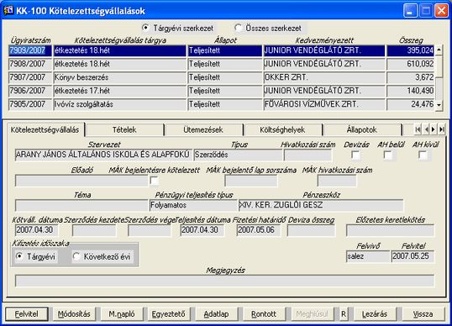Screen dimensions: 452x326
Task: Click MÁK bejelentő lap sorszáma field
Action: point(251,181)
